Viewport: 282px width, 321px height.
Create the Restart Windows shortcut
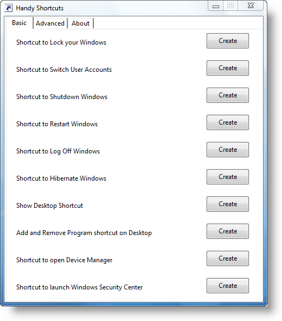228,122
